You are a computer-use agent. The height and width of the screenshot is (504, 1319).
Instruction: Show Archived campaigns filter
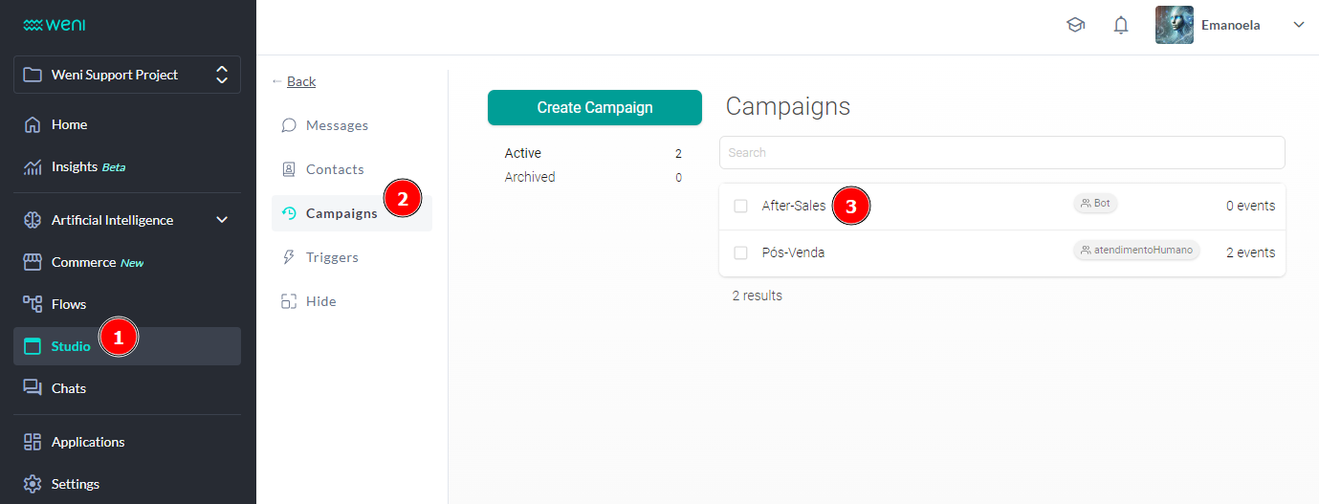(x=530, y=177)
